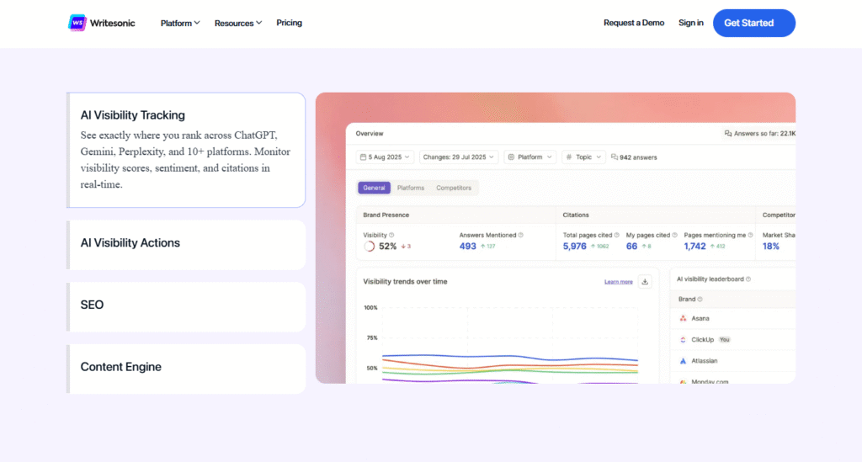
Task: Click the download chart icon
Action: [645, 282]
